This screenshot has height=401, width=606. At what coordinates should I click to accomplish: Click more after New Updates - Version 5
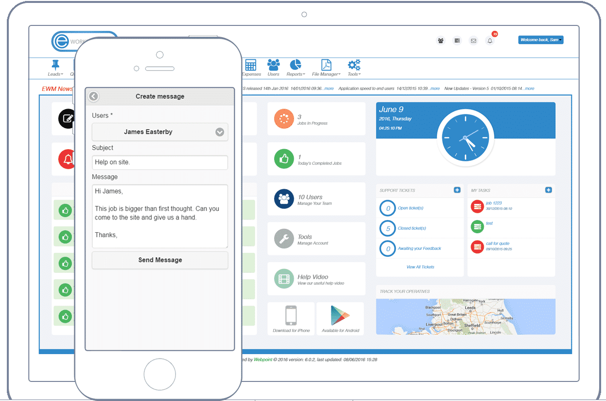[529, 89]
